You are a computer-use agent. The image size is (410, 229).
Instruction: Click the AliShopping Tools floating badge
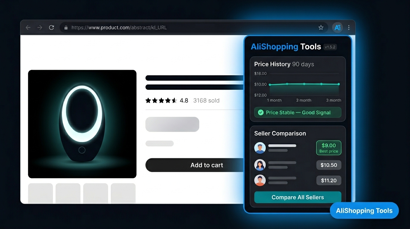tap(364, 211)
